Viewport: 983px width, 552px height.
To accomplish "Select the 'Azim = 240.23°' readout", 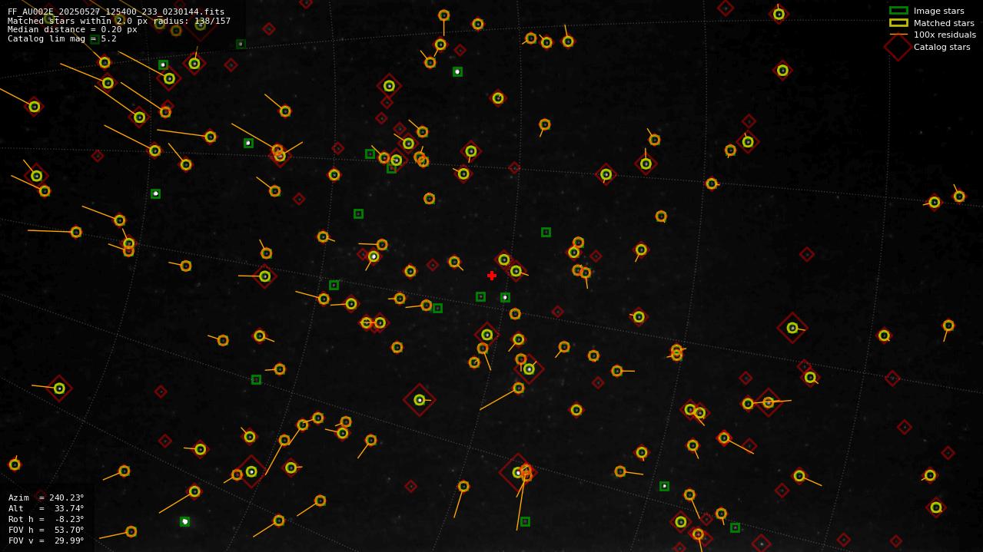I will point(46,497).
